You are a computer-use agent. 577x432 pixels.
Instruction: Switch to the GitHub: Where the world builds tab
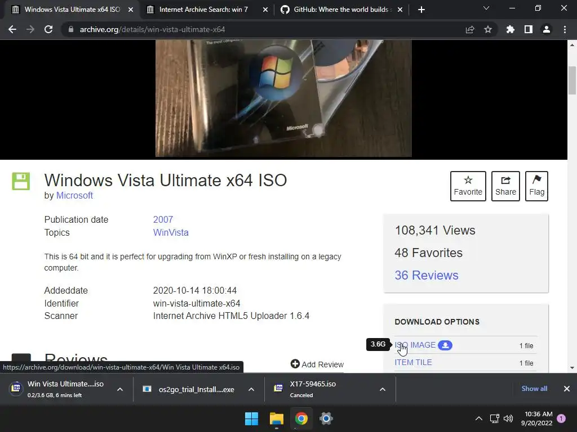pos(340,10)
